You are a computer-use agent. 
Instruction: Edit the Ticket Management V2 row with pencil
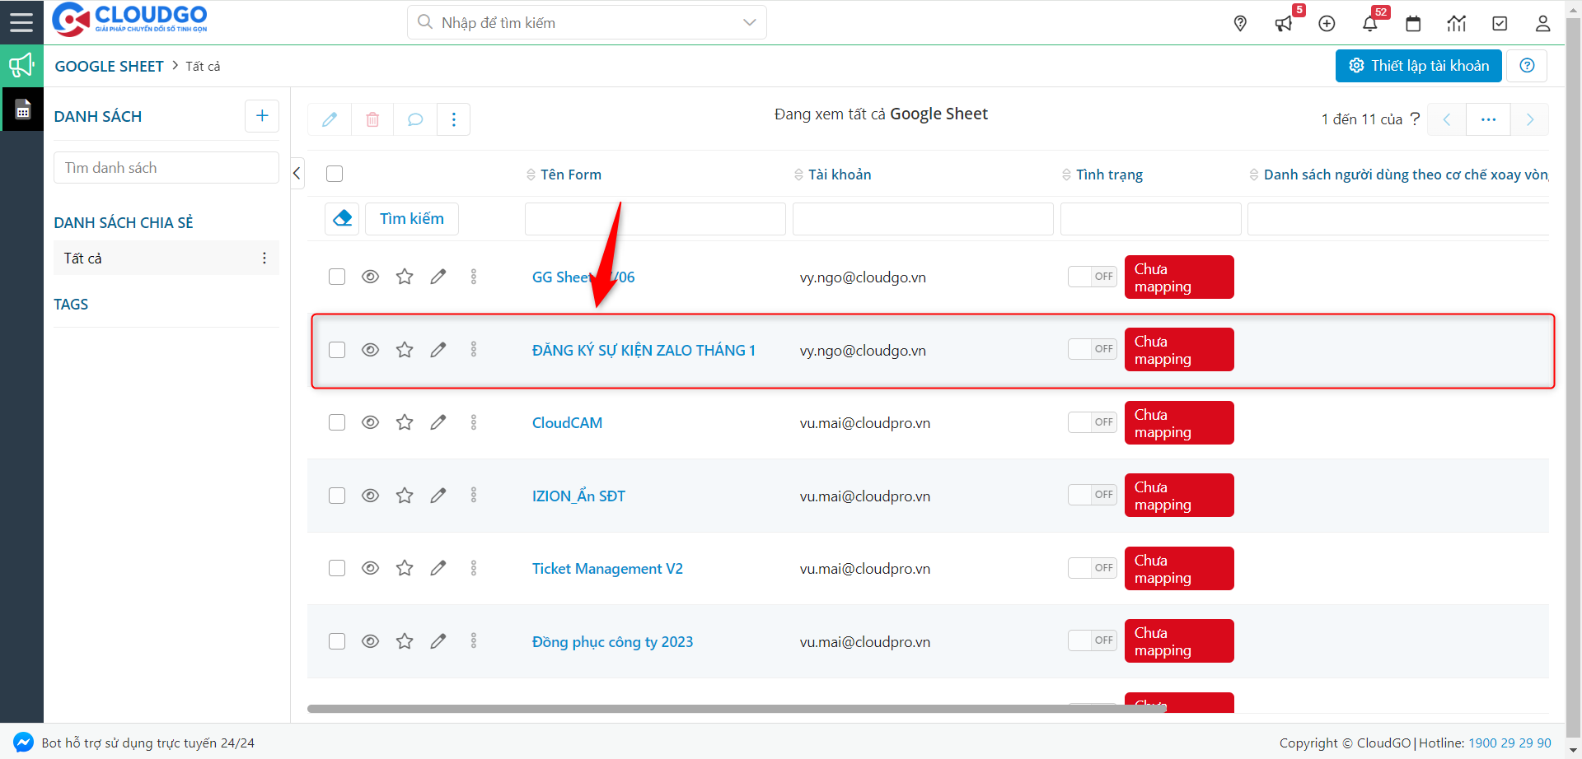[x=438, y=568]
